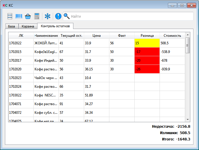
Task: Select ЛК cell 1703022
Action: click(21, 95)
